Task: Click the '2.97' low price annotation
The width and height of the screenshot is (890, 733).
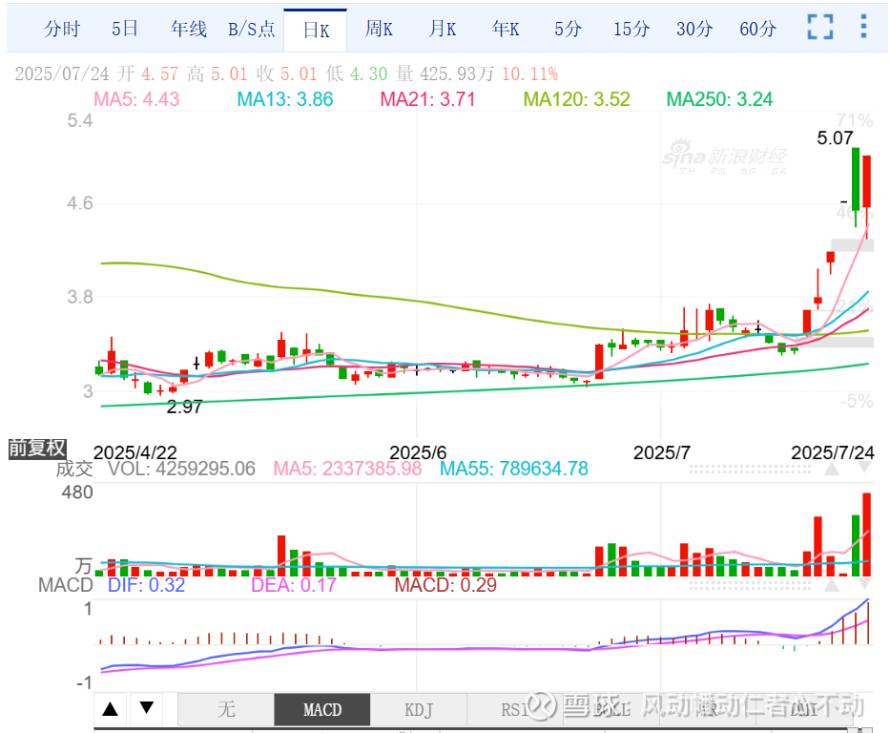Action: (x=184, y=407)
